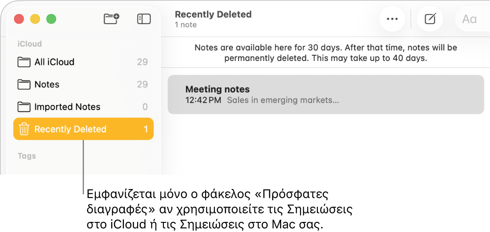This screenshot has height=232, width=490.
Task: Toggle the sidebar visibility icon
Action: [x=144, y=19]
